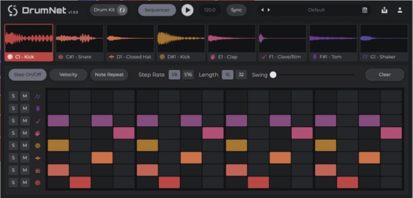Viewport: 413px width, 198px height.
Task: Toggle first step of the shaker row
Action: 58,96
